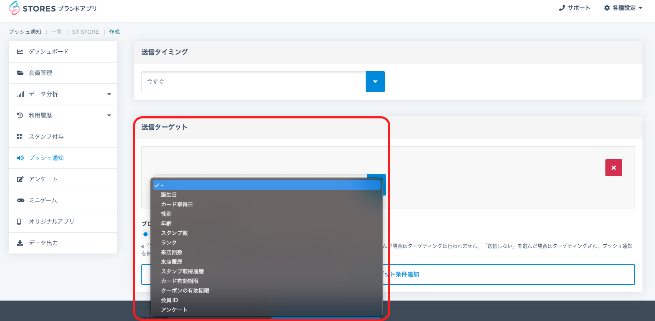Open the 各種設定 dropdown menu
This screenshot has height=321, width=655.
(623, 8)
